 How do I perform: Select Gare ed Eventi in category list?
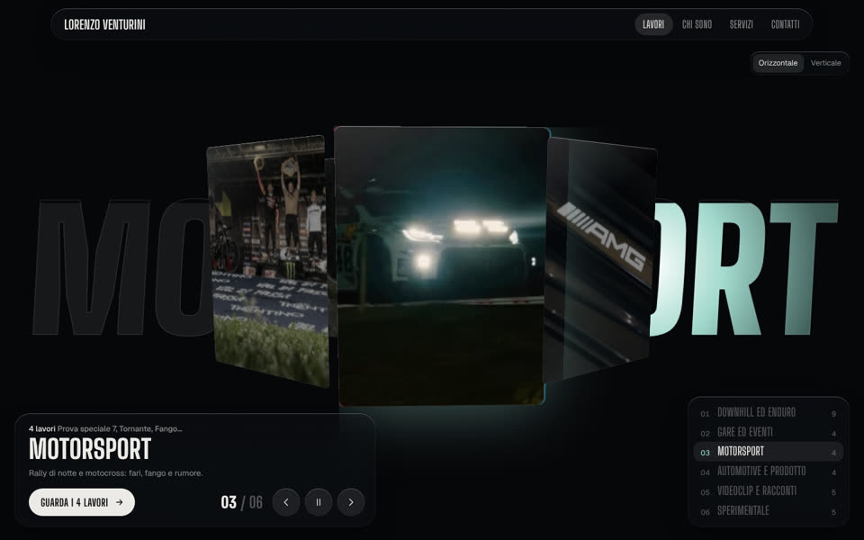coord(768,432)
